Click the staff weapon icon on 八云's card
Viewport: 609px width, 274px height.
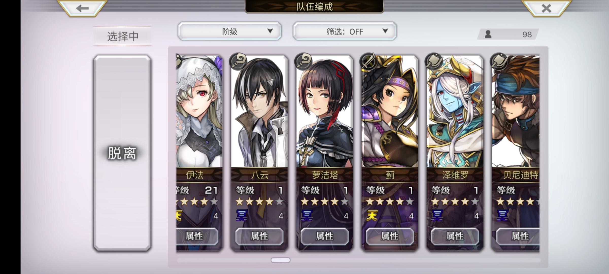click(x=238, y=61)
